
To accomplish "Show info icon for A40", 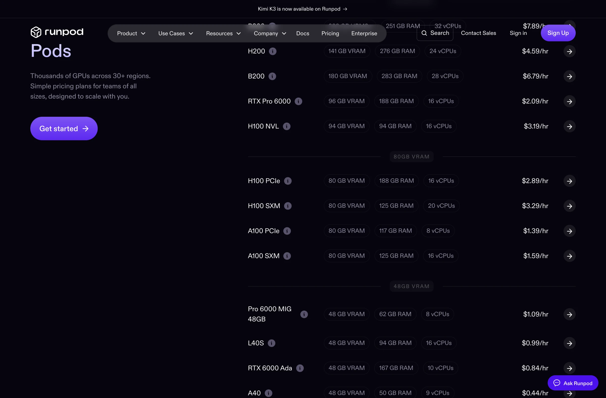I will [268, 393].
